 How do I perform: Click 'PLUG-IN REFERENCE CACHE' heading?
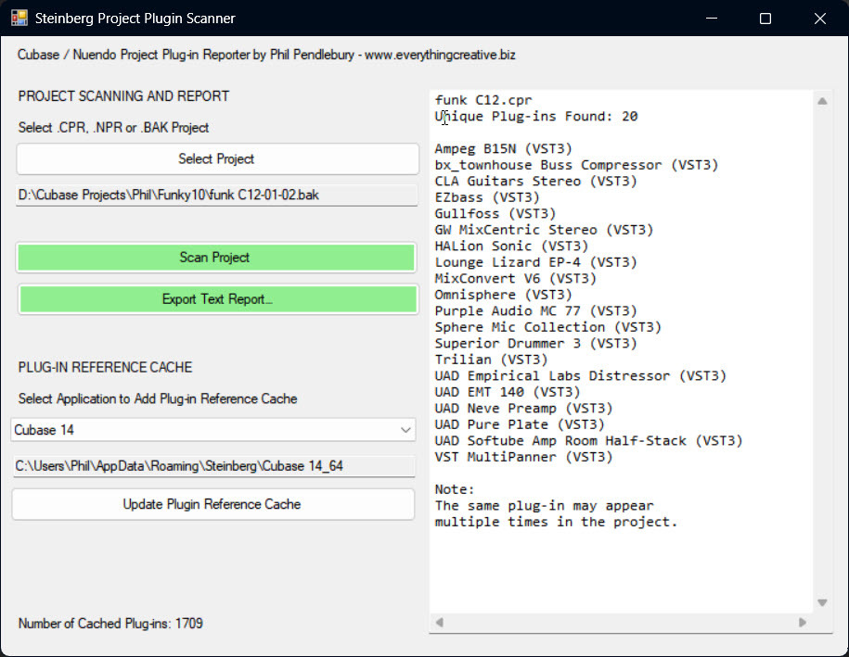pos(105,368)
